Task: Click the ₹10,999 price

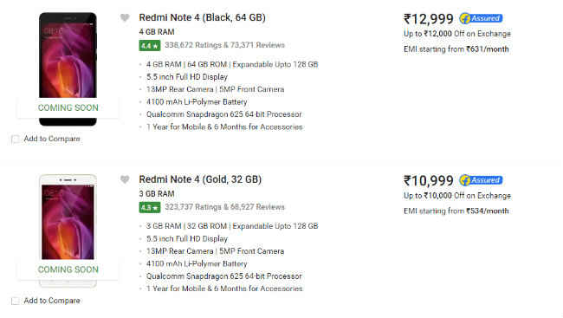Action: point(429,180)
